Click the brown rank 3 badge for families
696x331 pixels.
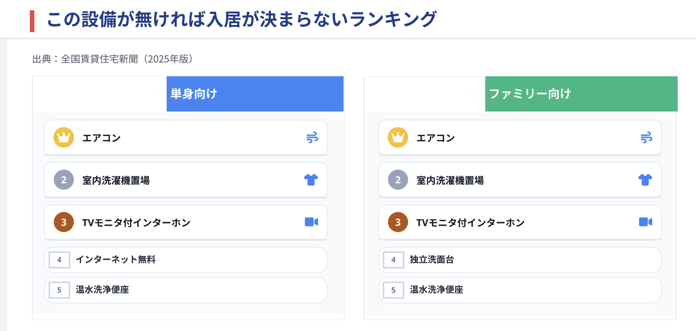398,222
